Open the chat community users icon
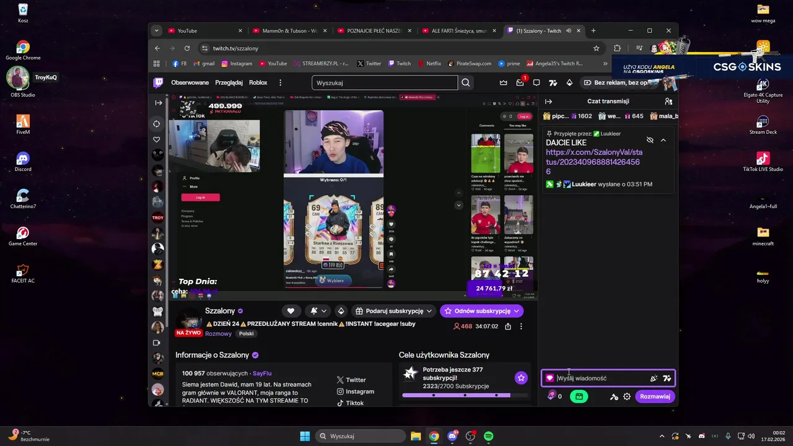 click(x=668, y=101)
